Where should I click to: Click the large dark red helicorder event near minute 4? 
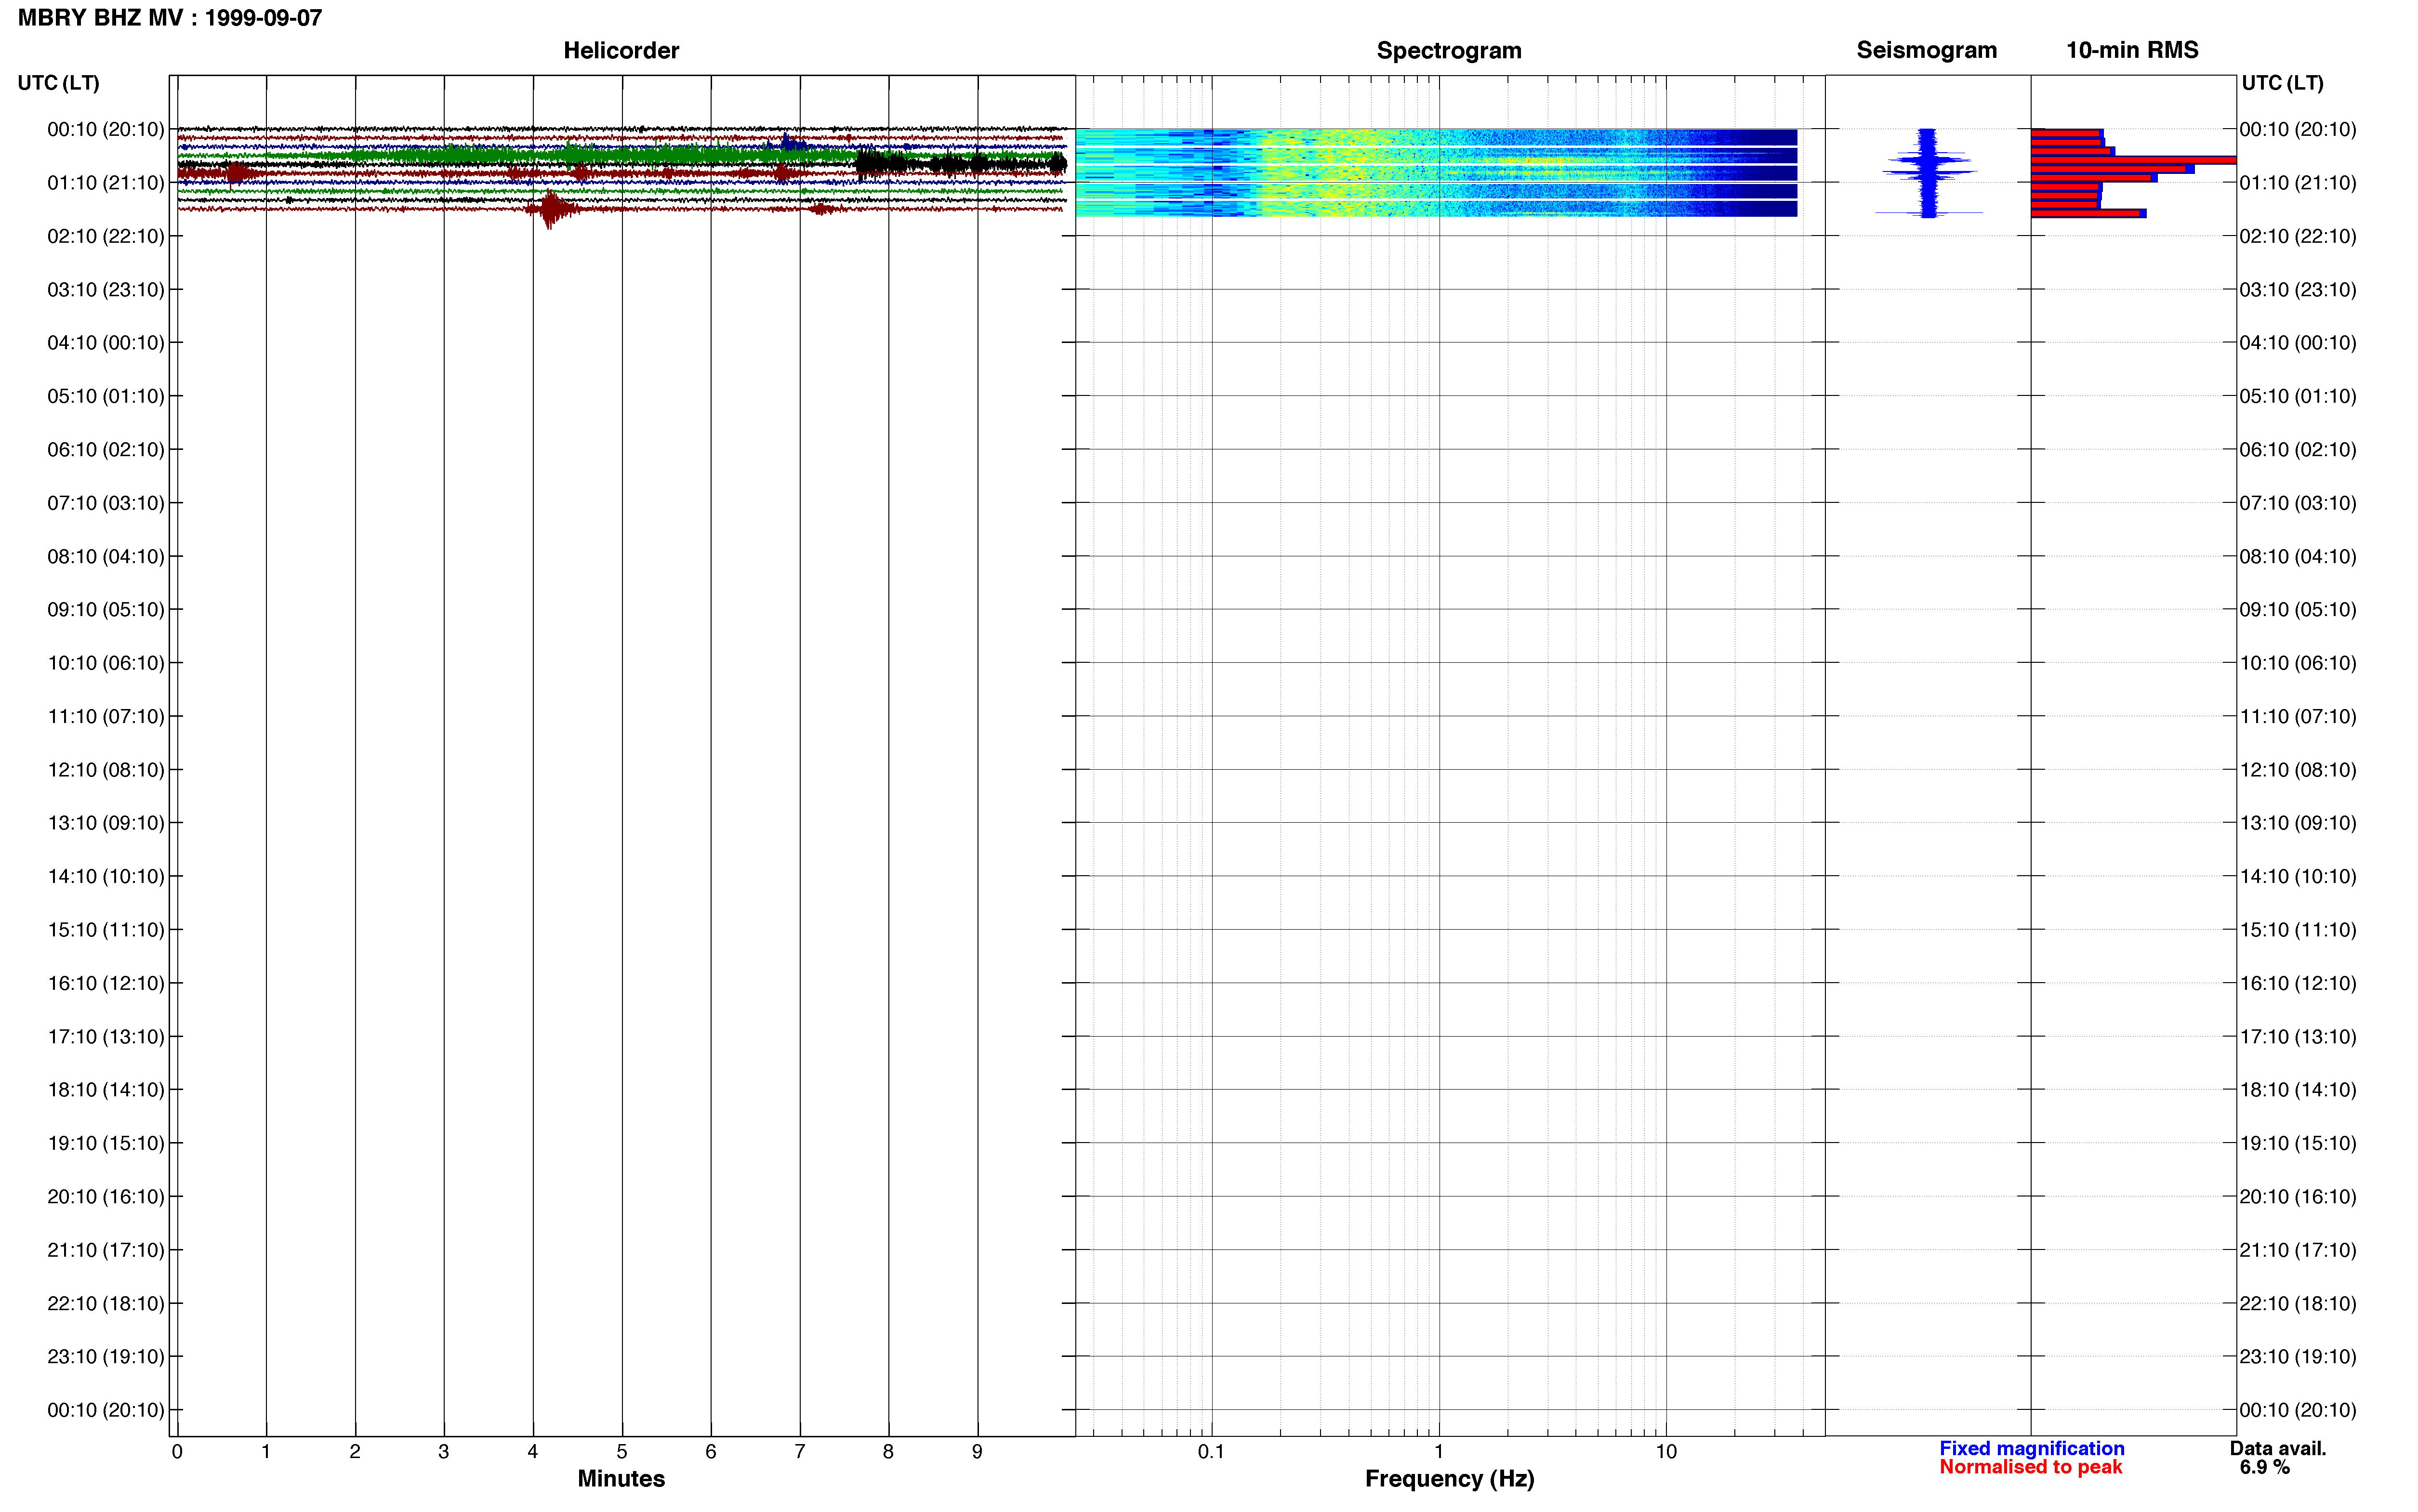(x=550, y=209)
